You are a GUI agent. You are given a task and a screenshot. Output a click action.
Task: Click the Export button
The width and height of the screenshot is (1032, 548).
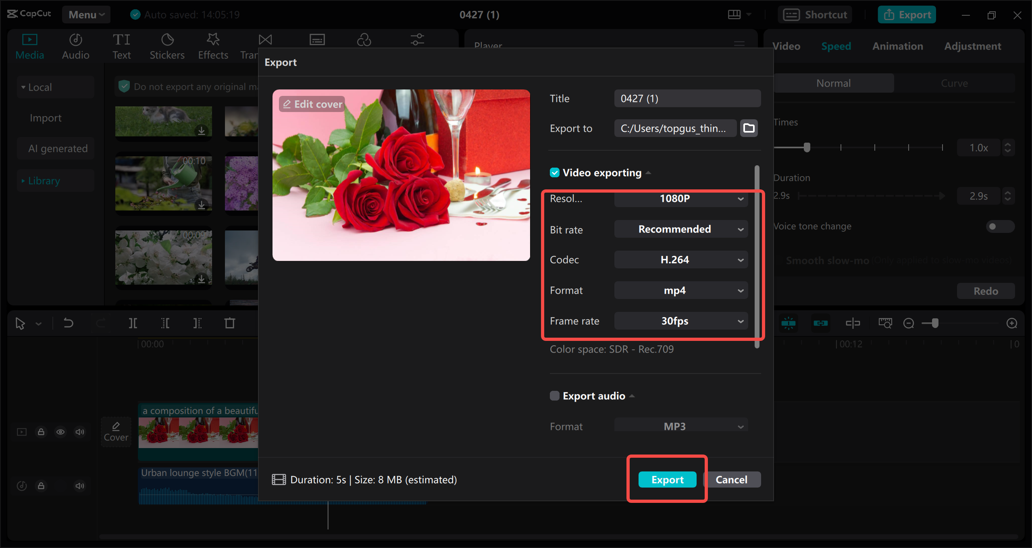667,479
